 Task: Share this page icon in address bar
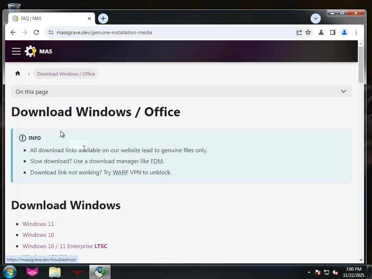299,32
